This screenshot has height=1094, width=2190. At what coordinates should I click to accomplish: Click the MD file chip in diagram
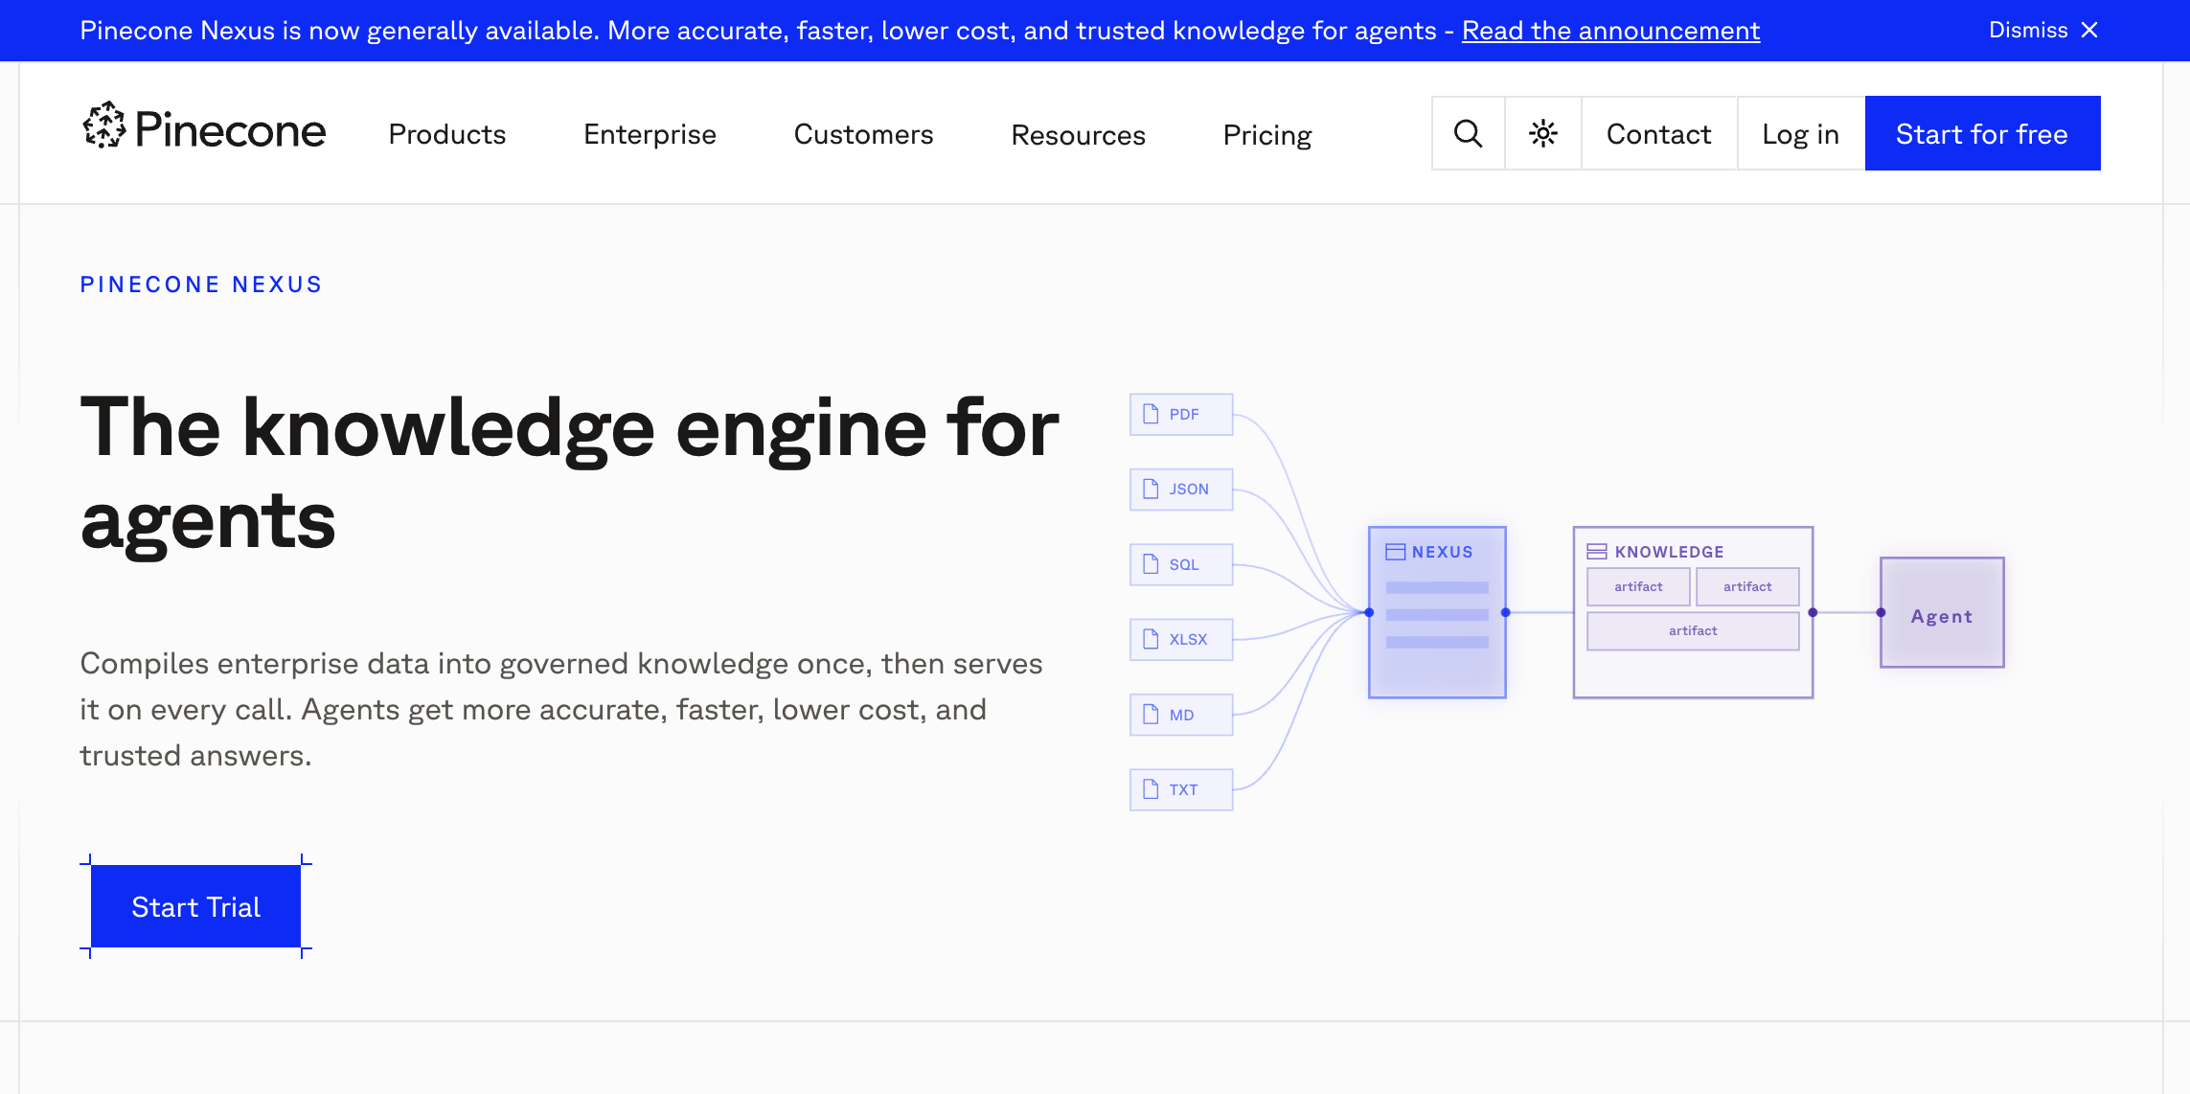pos(1181,715)
